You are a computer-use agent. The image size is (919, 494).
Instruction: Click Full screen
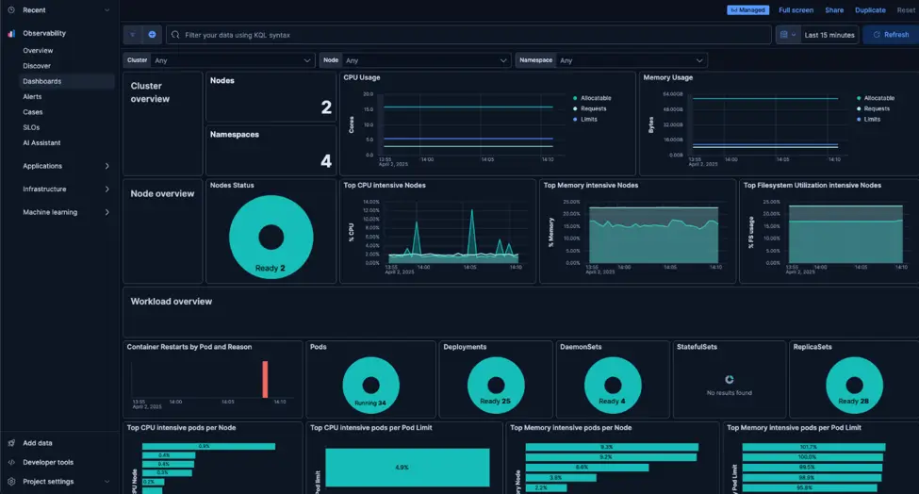[796, 10]
